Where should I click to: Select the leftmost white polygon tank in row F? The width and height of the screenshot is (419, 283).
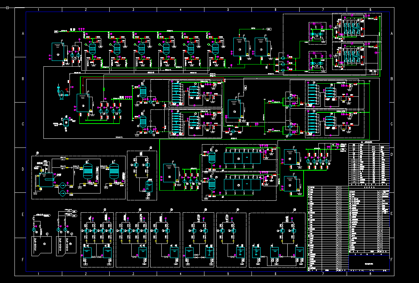click(42, 246)
